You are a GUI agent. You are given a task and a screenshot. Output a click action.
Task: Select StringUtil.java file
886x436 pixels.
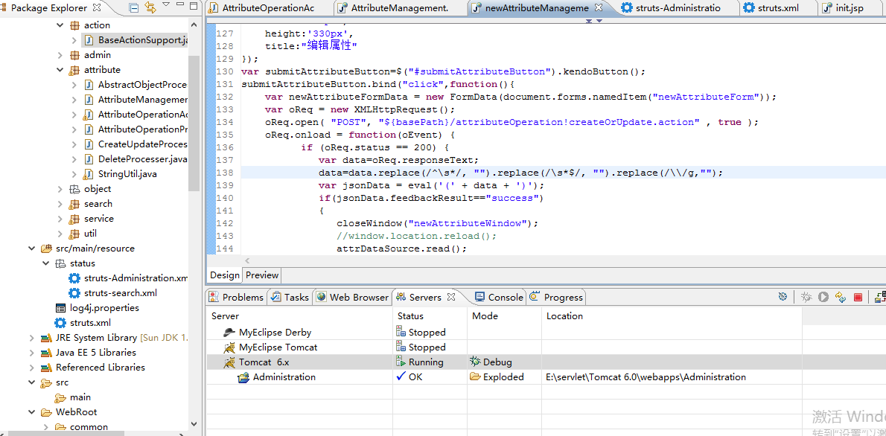pyautogui.click(x=120, y=174)
